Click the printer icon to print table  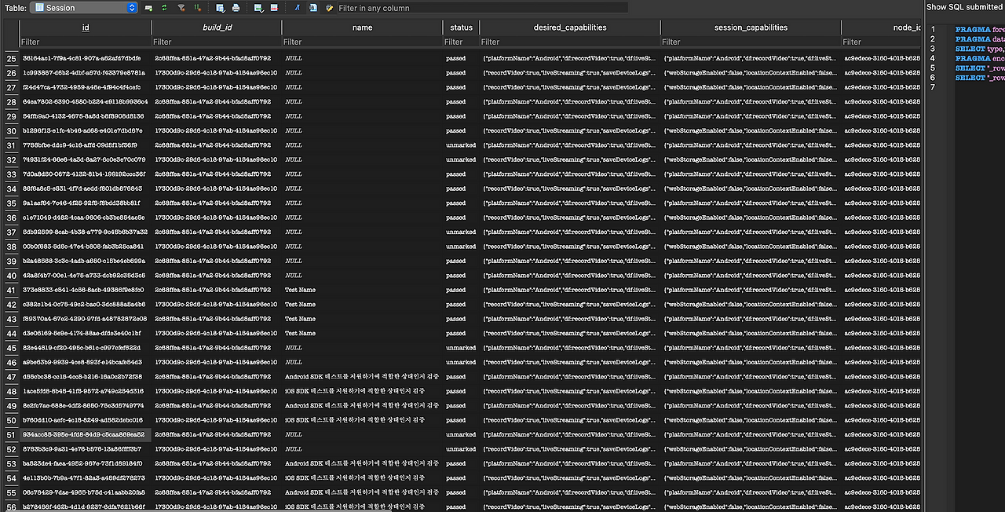[x=236, y=8]
